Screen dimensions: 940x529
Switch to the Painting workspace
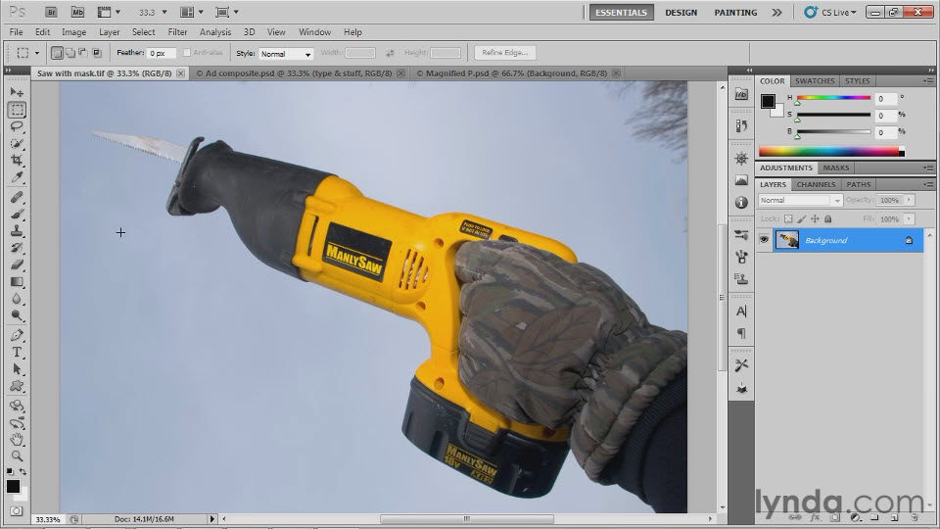[735, 12]
